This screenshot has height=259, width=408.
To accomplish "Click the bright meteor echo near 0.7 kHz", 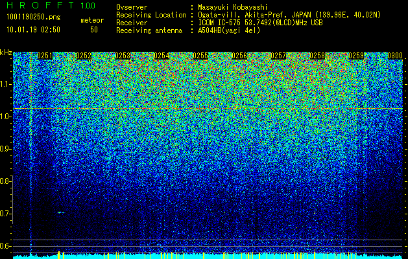I will coord(61,212).
